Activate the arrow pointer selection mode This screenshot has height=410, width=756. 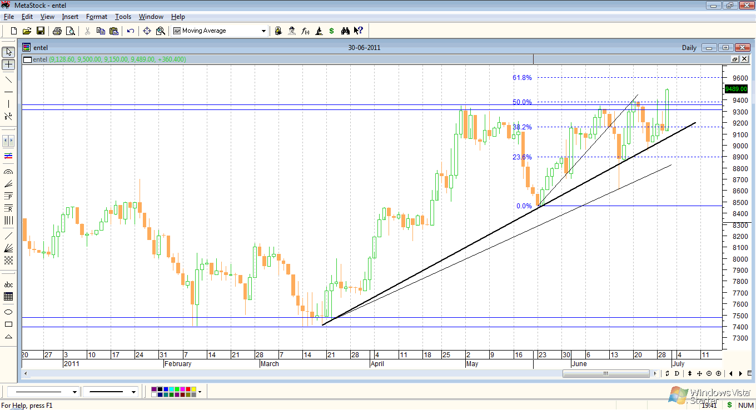coord(8,52)
